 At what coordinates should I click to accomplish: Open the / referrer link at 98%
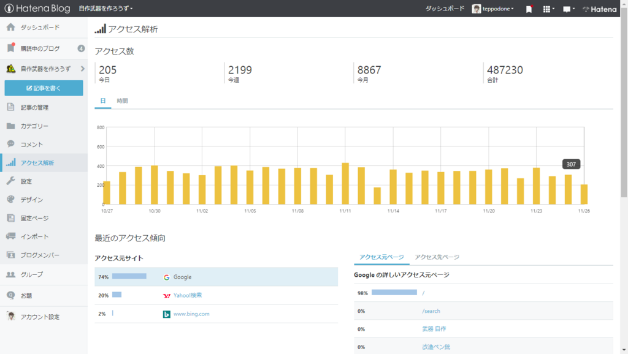423,293
